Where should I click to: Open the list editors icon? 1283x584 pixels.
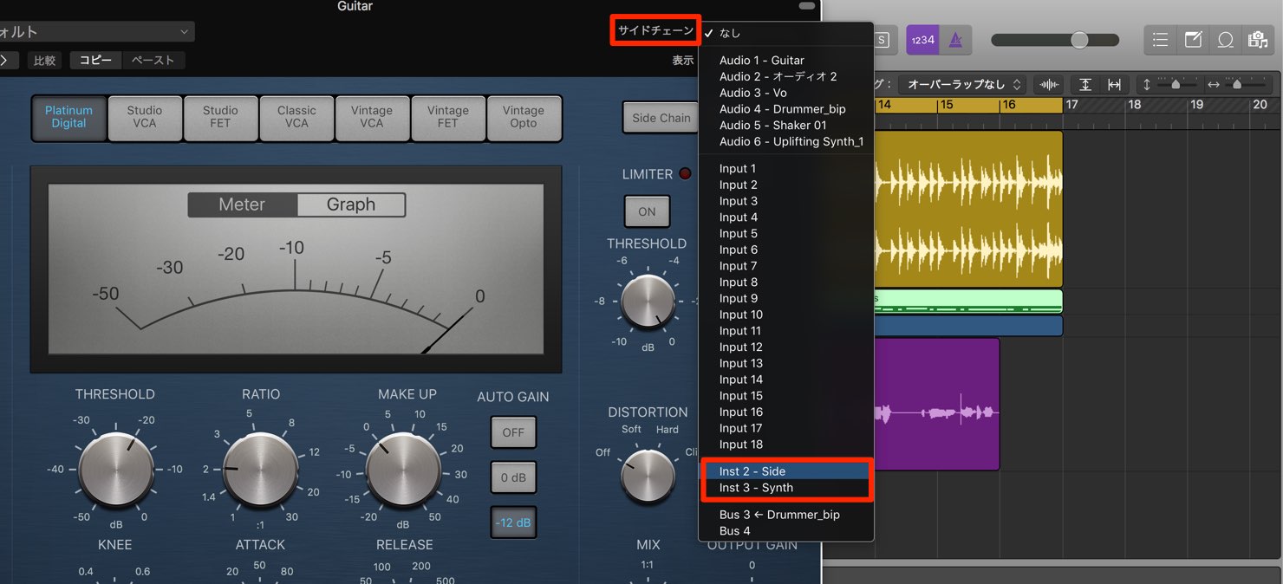click(x=1161, y=40)
